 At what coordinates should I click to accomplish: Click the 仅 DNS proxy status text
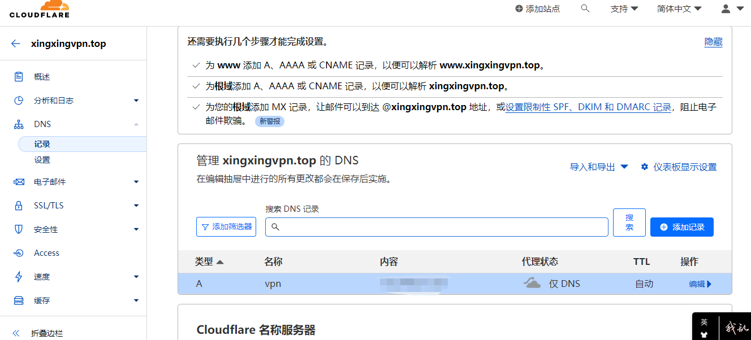(564, 284)
